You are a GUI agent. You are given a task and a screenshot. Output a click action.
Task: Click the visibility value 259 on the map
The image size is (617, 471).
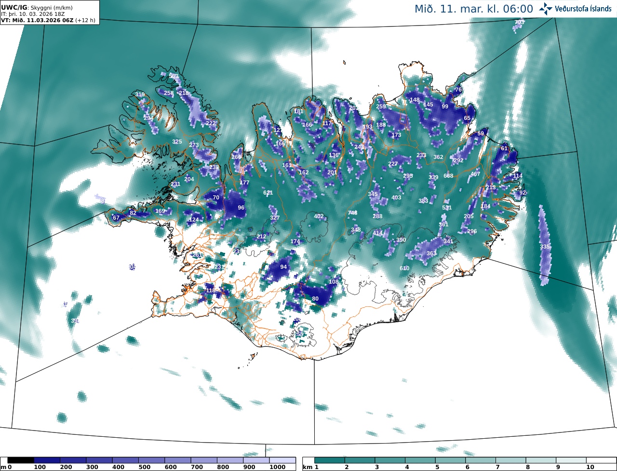381,106
